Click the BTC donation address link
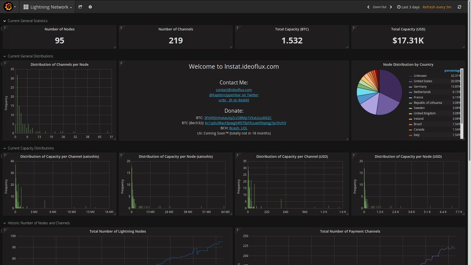Viewport: 471px width, 265px height. (x=238, y=118)
